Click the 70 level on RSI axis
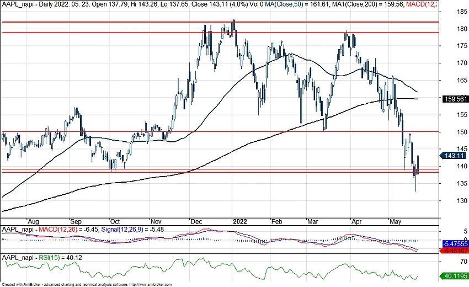This screenshot has height=287, width=469. click(464, 262)
